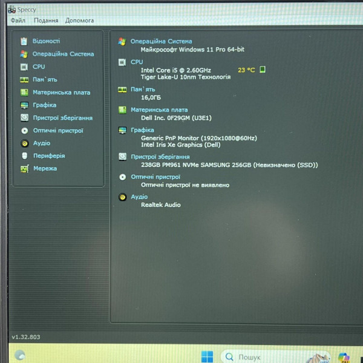The width and height of the screenshot is (363, 363).
Task: Open Графіка heading link in summary
Action: click(x=142, y=130)
